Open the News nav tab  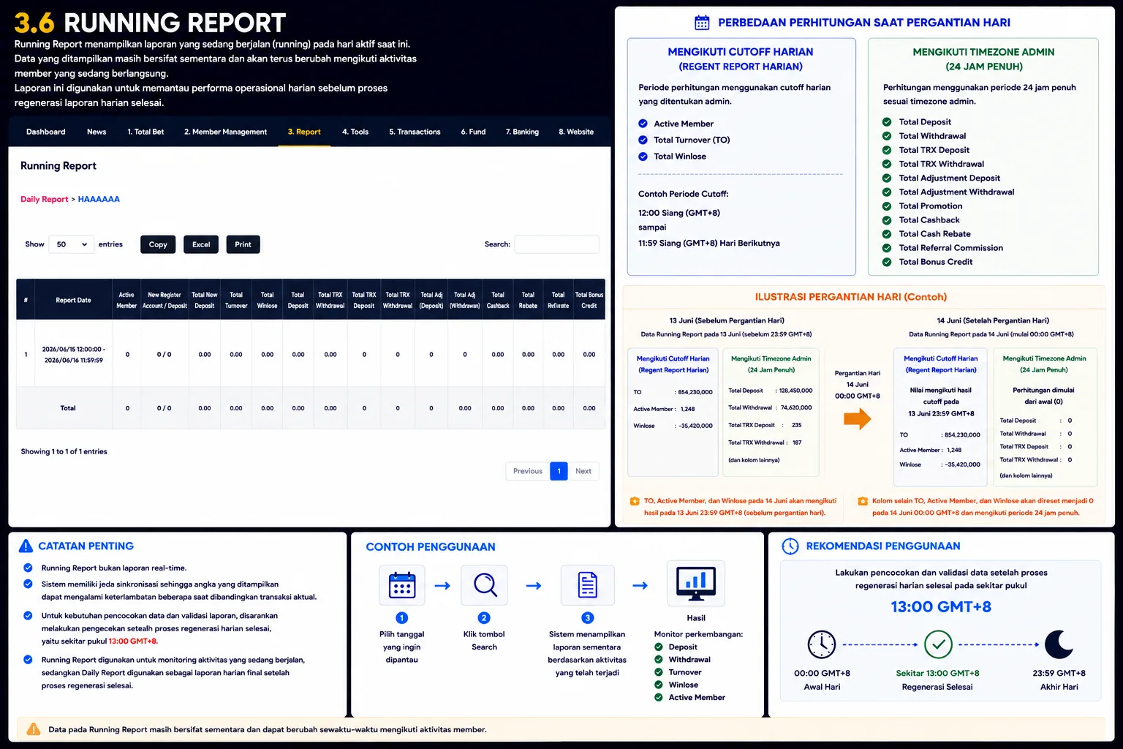coord(97,132)
